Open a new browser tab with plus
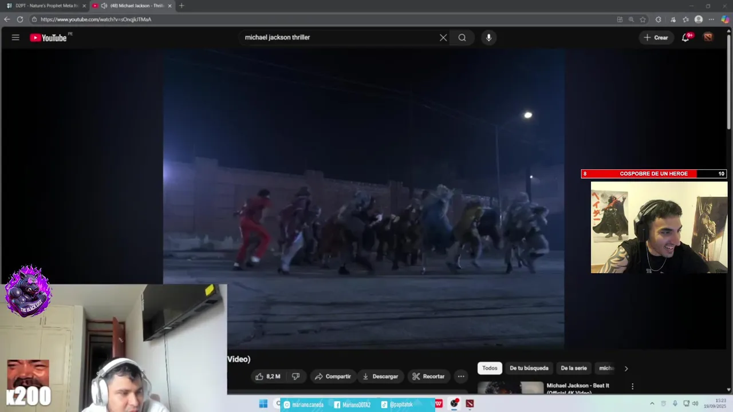 (182, 6)
